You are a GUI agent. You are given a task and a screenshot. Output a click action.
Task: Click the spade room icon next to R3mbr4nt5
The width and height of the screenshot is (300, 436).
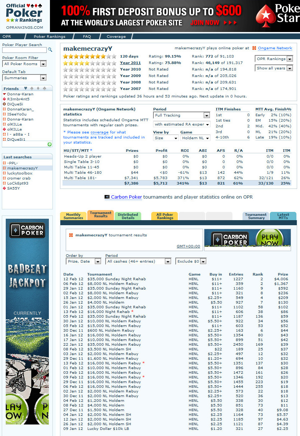pos(4,99)
